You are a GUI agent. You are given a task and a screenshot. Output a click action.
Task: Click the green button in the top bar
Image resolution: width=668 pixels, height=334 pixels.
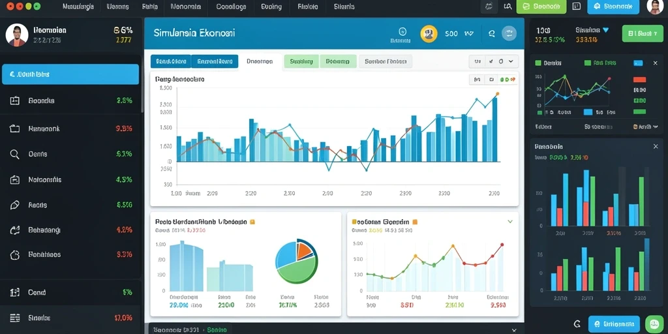pyautogui.click(x=541, y=7)
